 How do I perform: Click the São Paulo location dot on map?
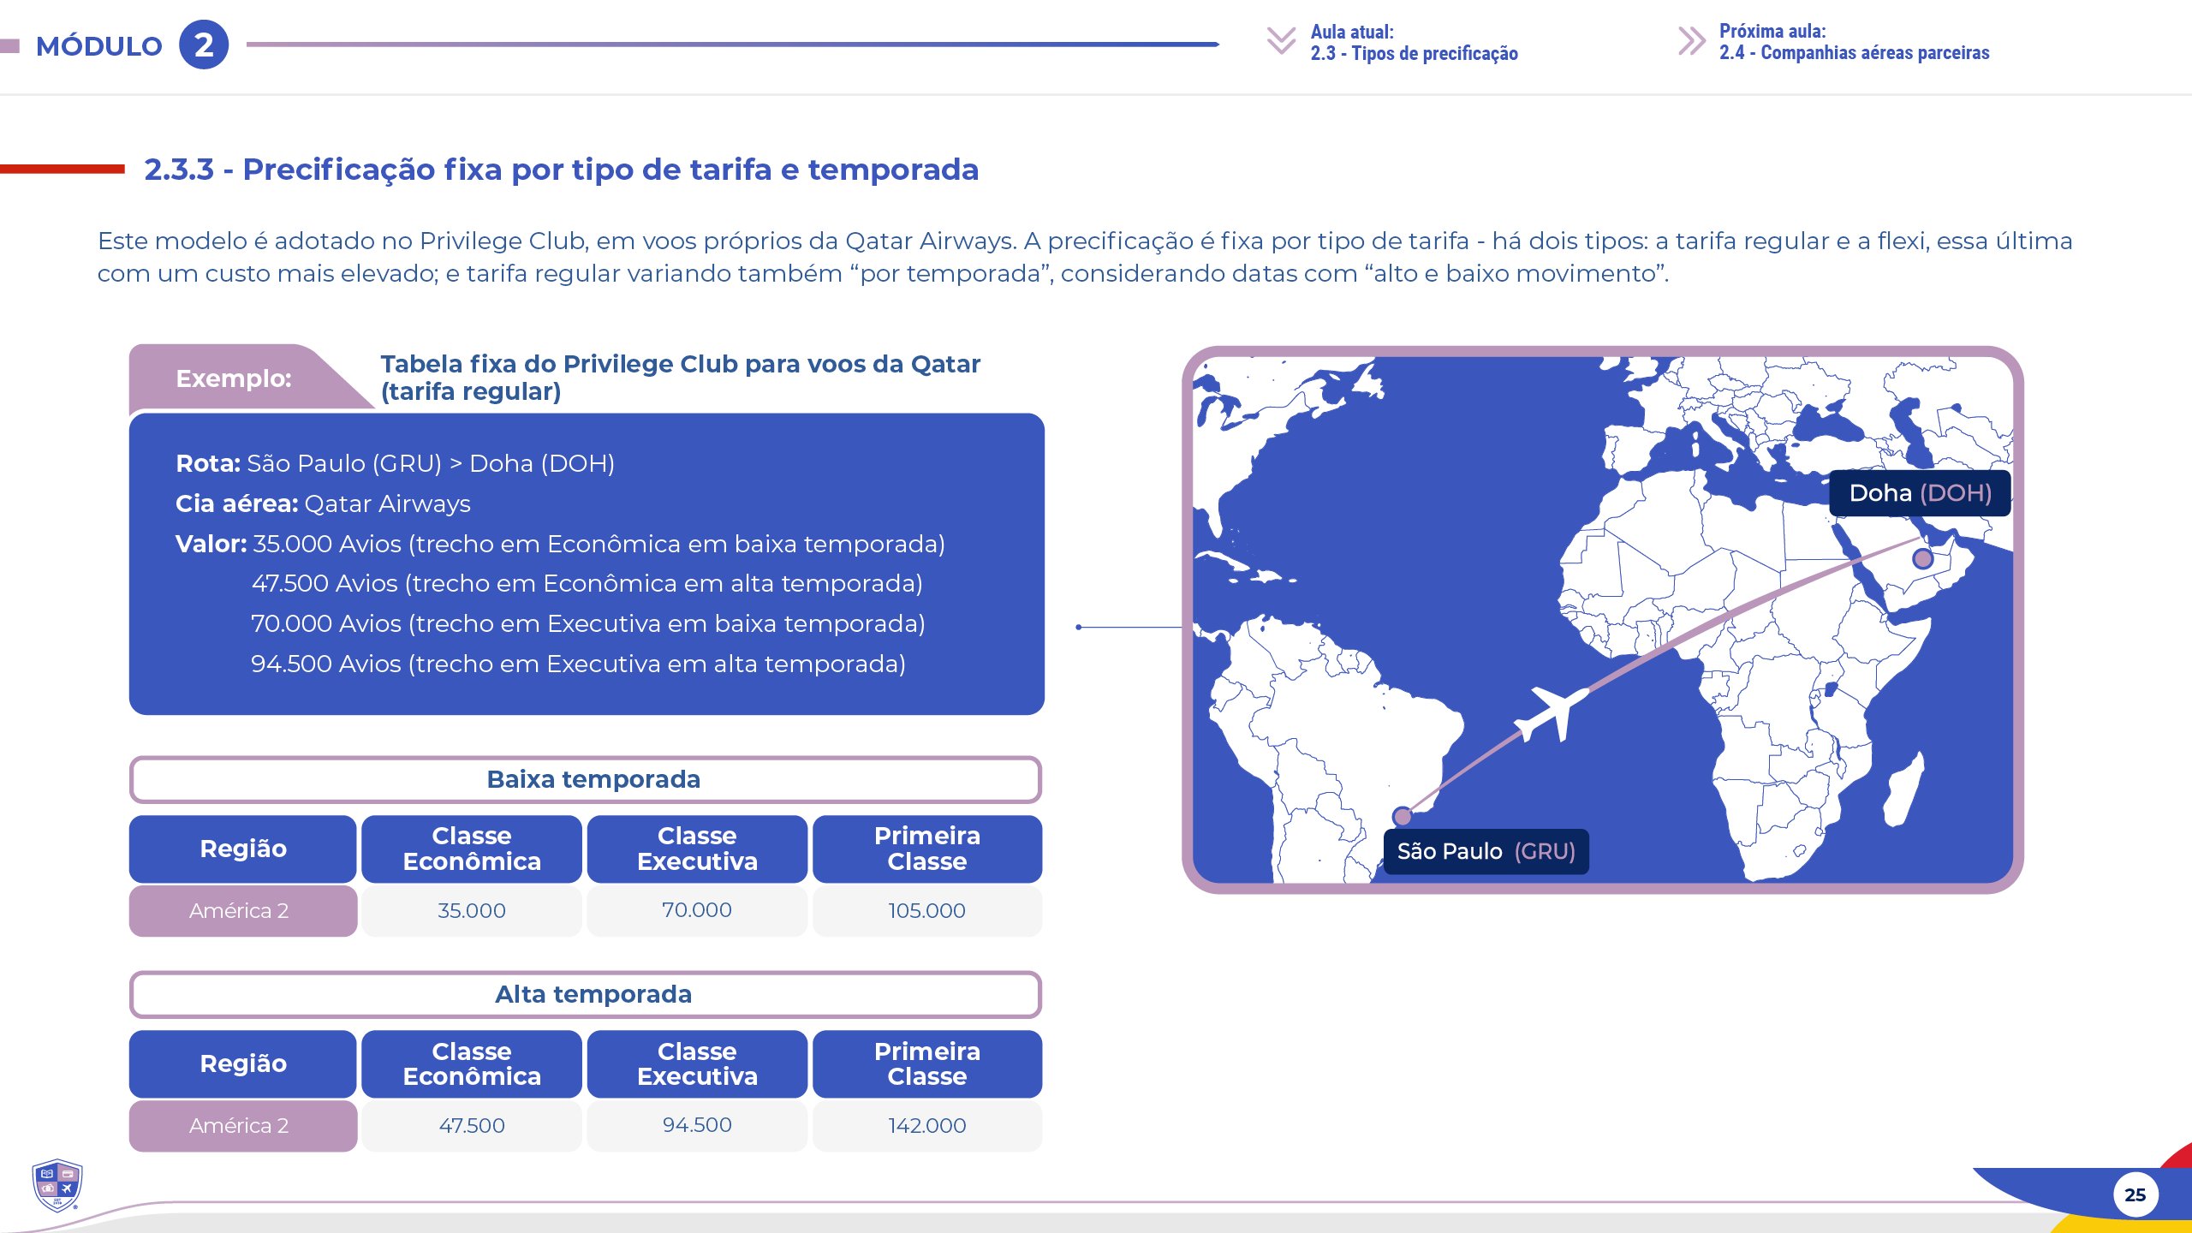pos(1402,816)
